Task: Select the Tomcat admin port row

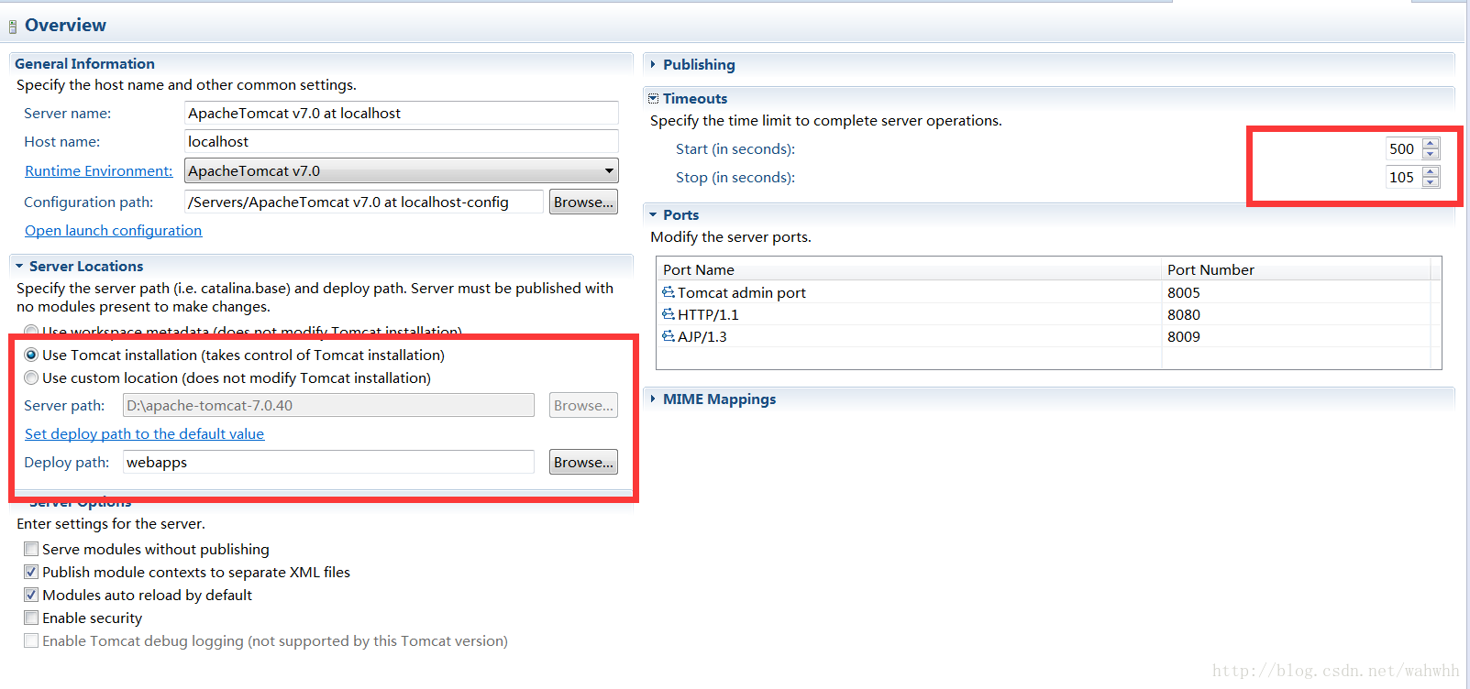Action: point(1044,292)
